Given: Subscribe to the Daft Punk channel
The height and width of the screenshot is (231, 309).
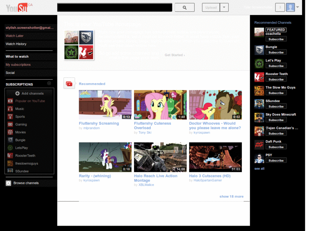Looking at the screenshot, I should 276,147.
